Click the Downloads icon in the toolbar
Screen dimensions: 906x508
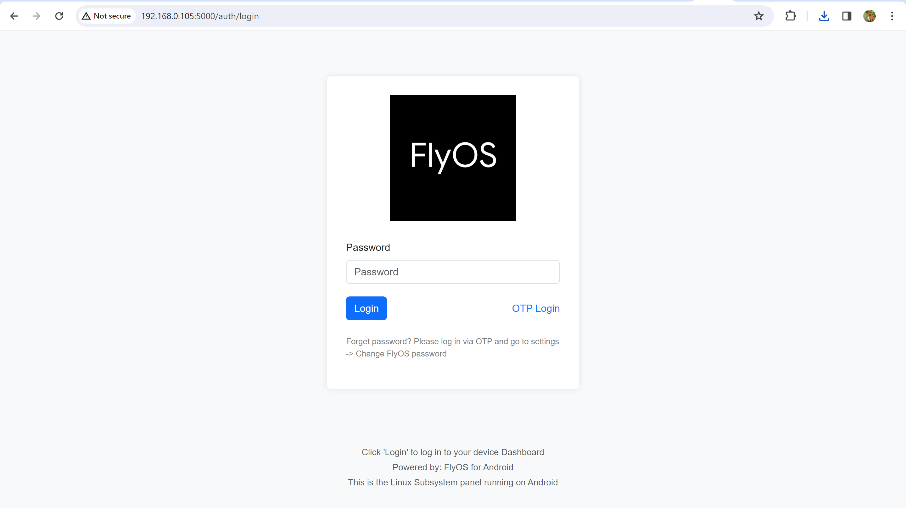click(x=824, y=16)
